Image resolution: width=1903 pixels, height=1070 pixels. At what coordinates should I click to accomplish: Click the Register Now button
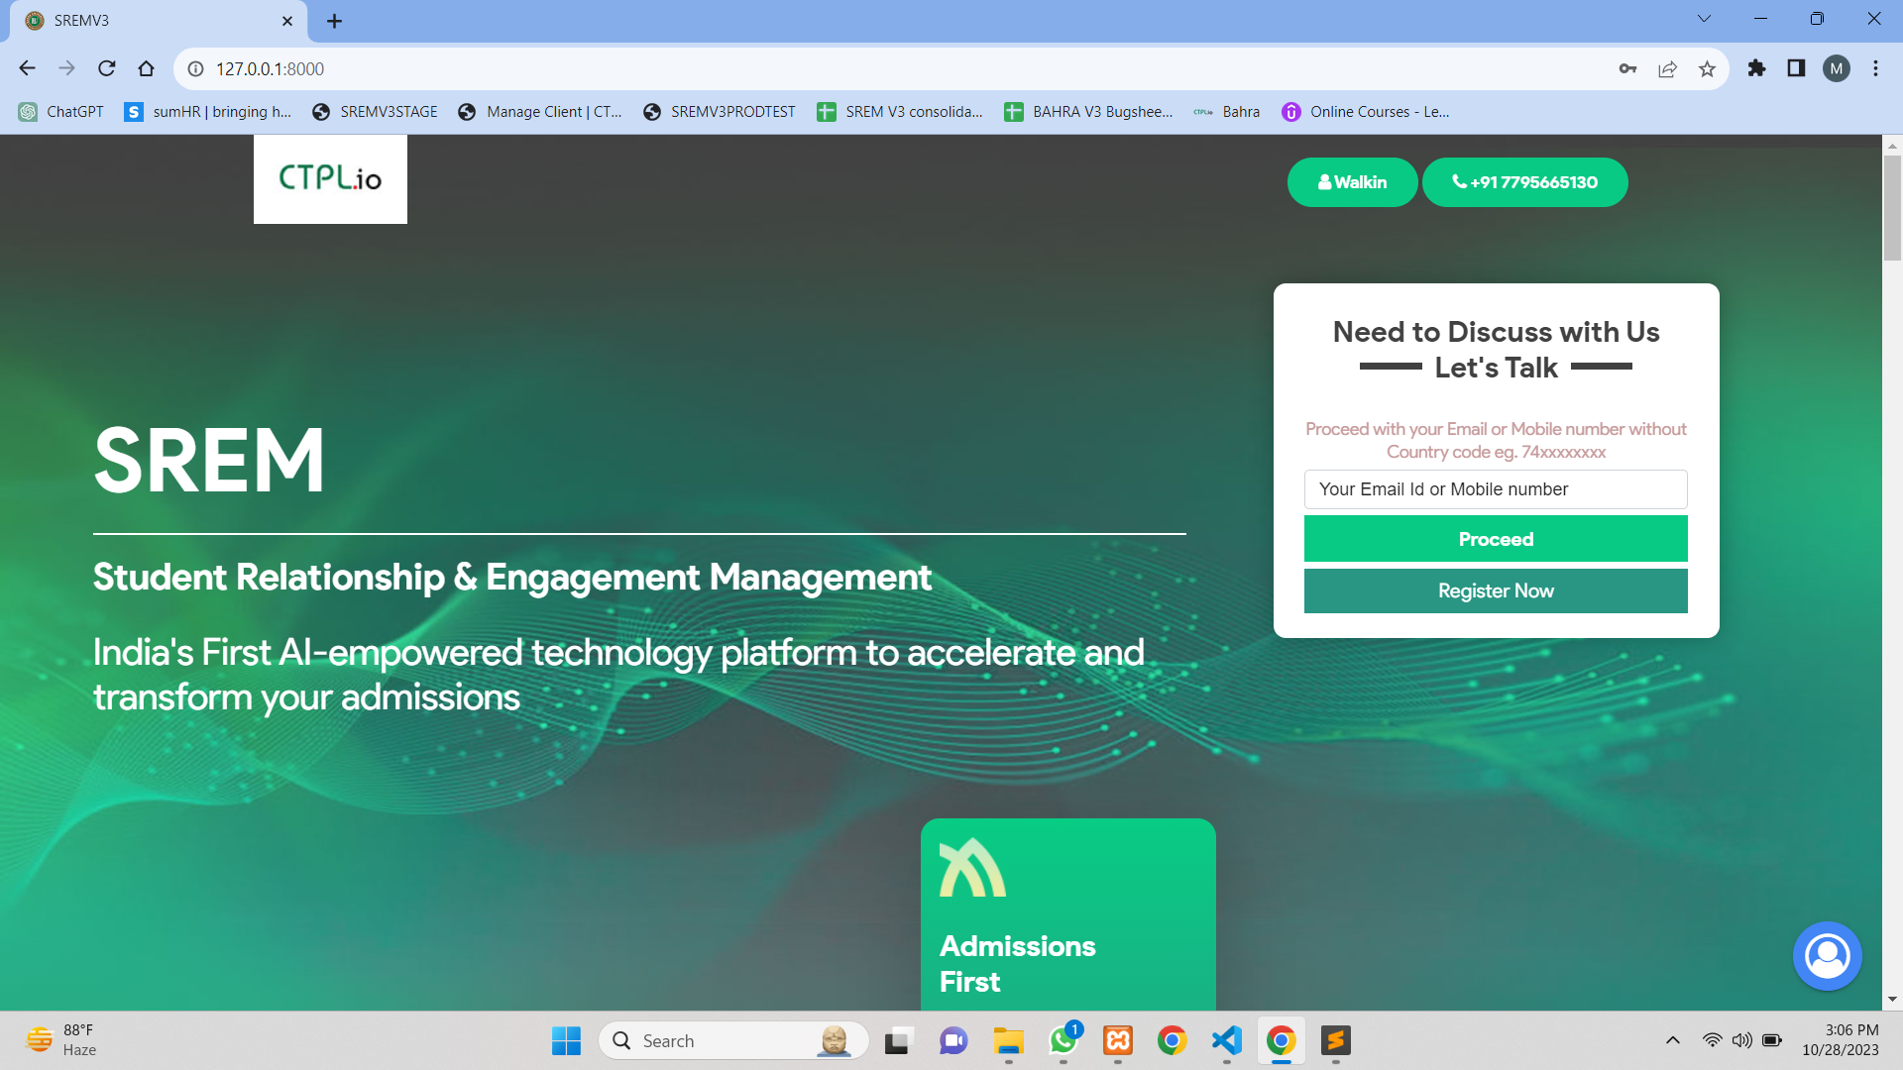1496,590
